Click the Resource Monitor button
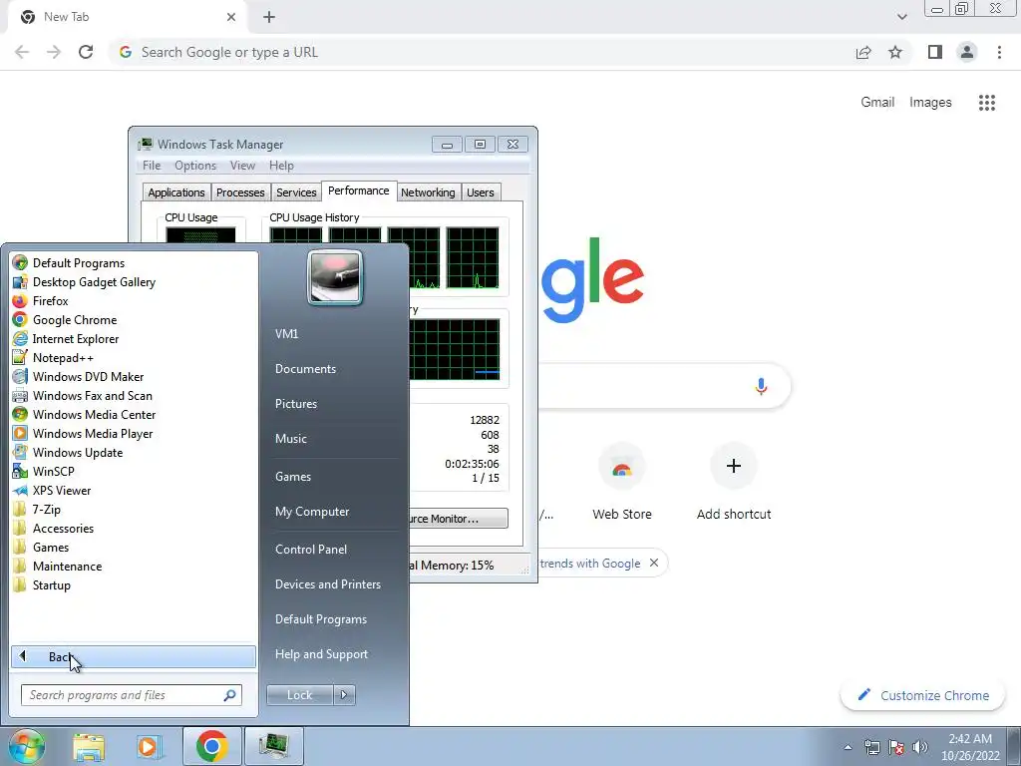This screenshot has height=766, width=1021. click(459, 519)
